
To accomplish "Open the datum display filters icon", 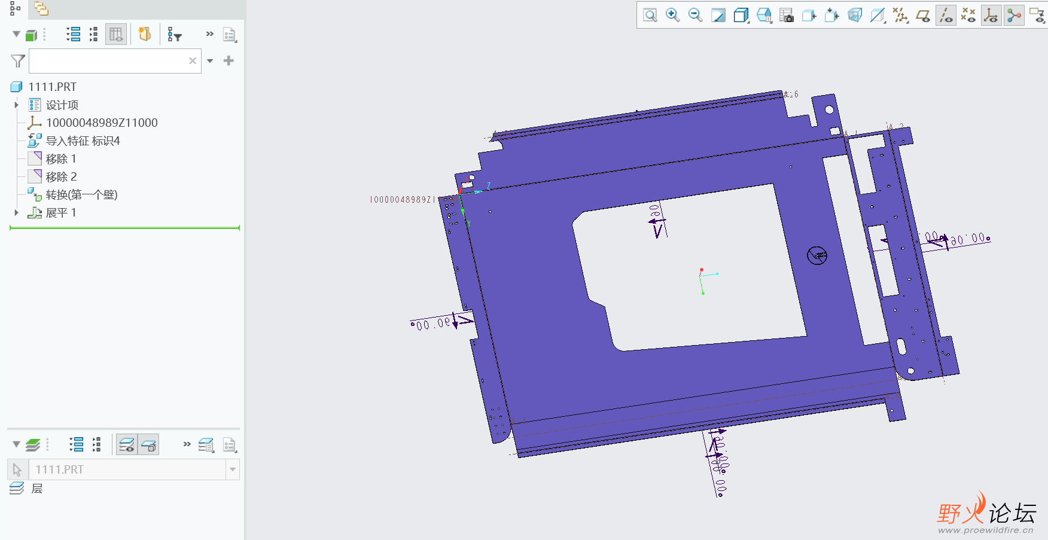I will [900, 15].
